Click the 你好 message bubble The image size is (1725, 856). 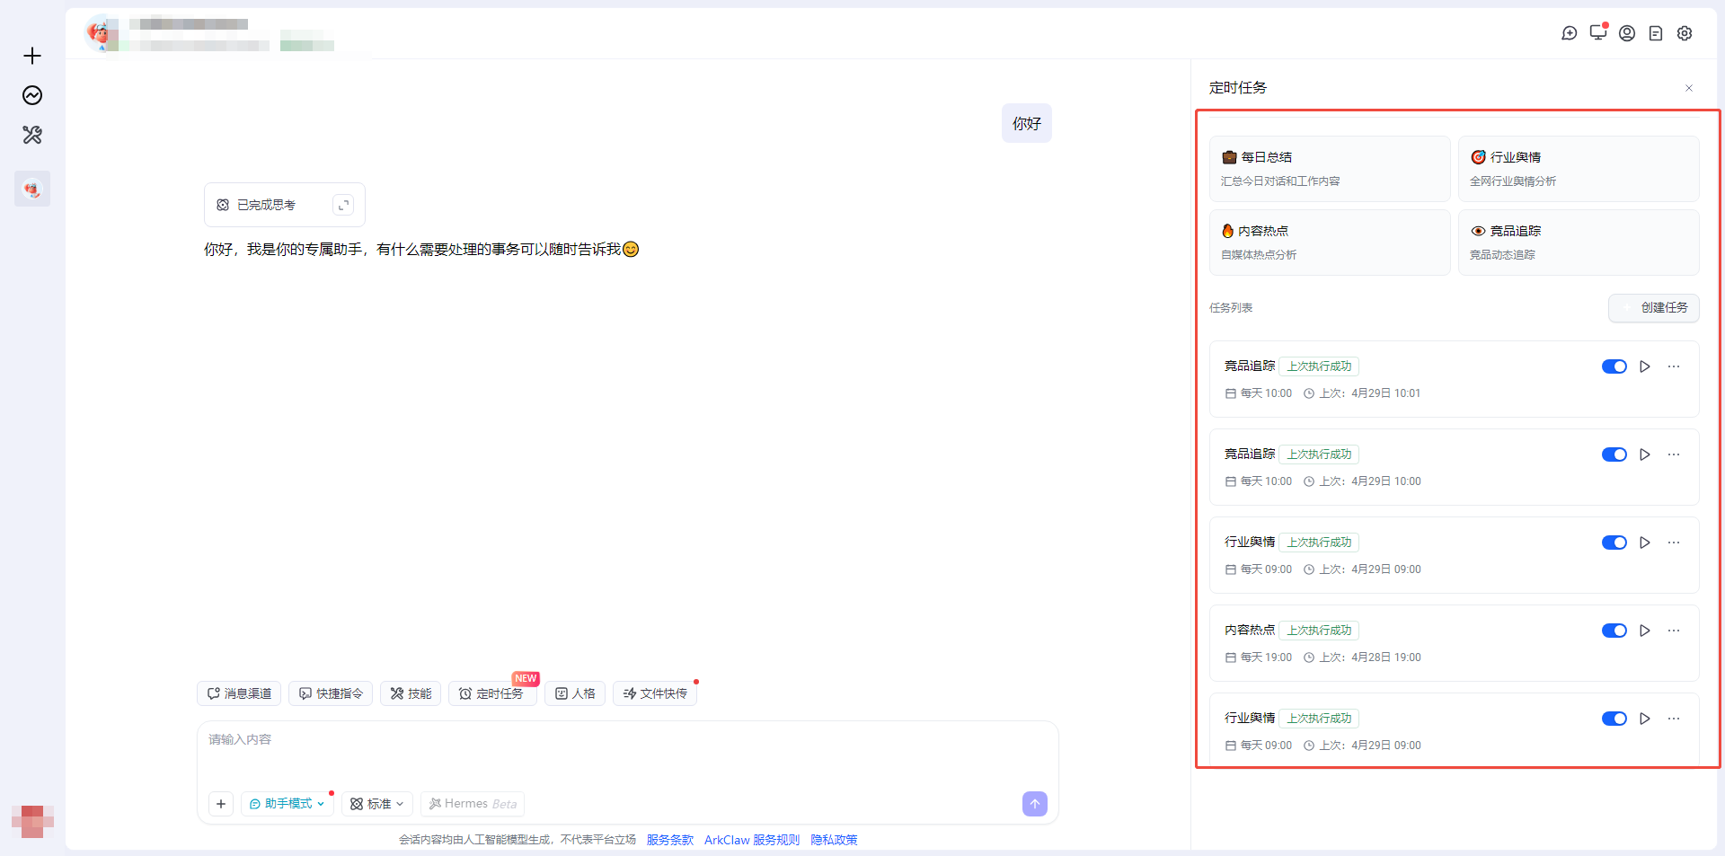tap(1027, 123)
